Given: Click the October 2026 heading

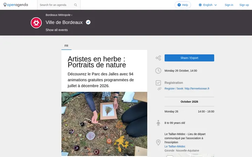Looking at the screenshot, I should pos(189,102).
